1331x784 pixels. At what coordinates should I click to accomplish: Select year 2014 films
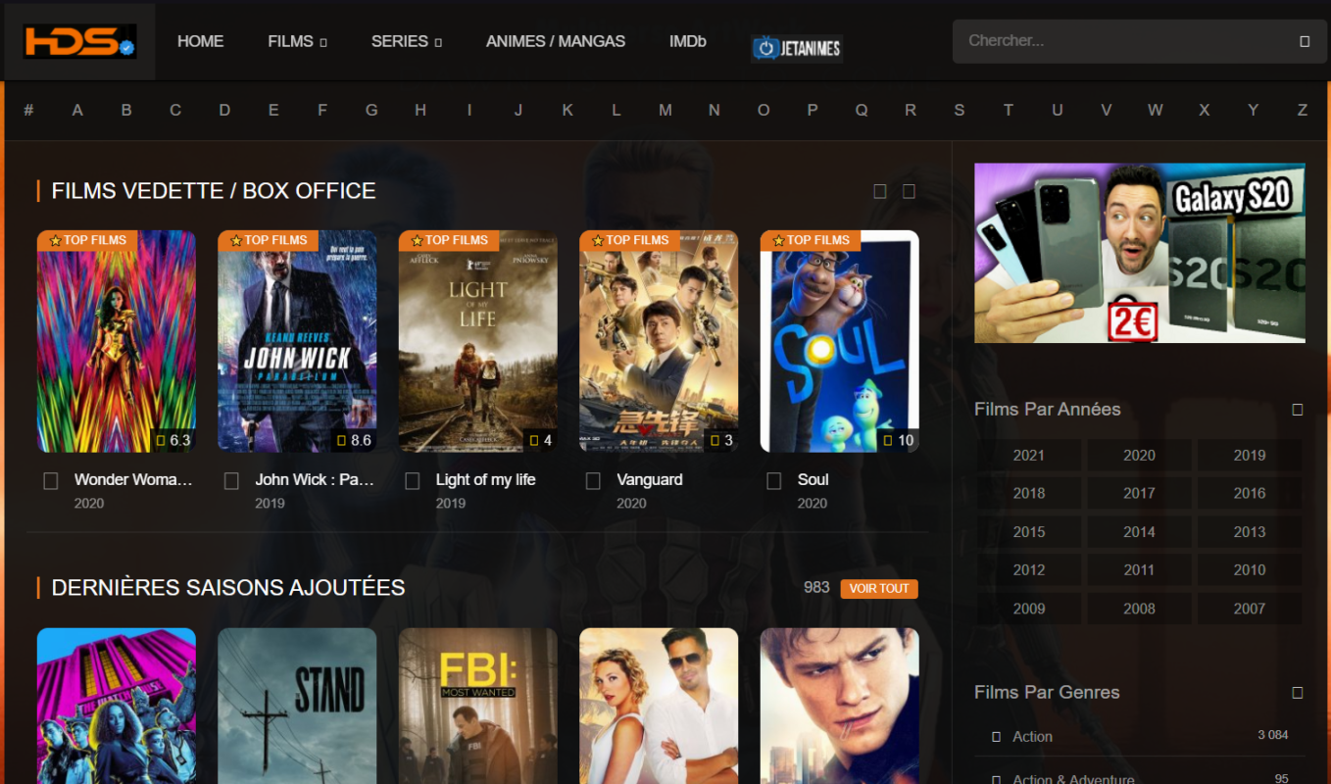1139,532
